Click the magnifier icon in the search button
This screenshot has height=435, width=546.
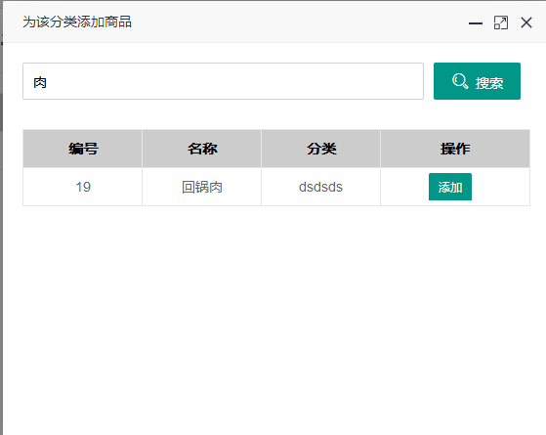[460, 81]
